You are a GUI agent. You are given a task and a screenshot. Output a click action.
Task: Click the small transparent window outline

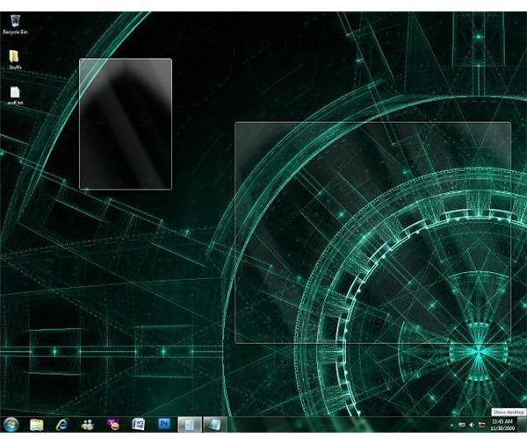126,124
